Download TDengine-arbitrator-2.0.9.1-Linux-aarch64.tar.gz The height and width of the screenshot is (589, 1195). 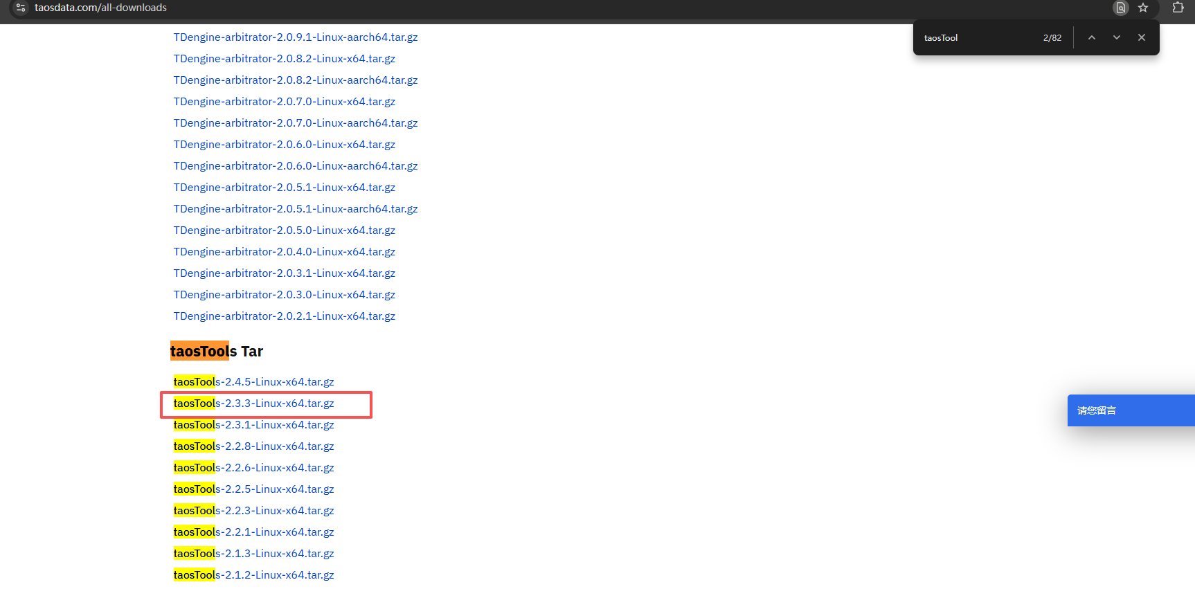click(x=296, y=37)
